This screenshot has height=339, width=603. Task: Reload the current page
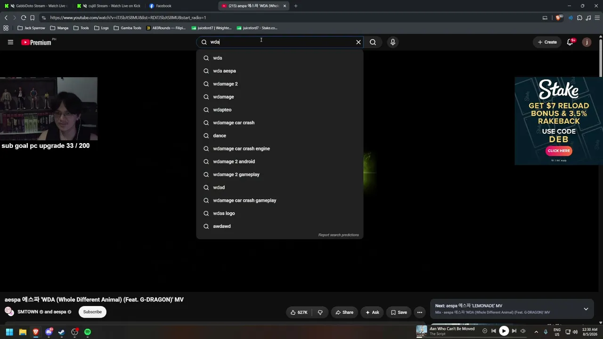coord(23,17)
